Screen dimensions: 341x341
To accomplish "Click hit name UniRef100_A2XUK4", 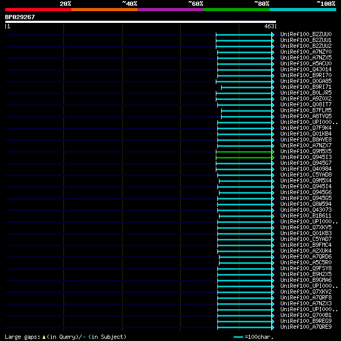I will [306, 251].
